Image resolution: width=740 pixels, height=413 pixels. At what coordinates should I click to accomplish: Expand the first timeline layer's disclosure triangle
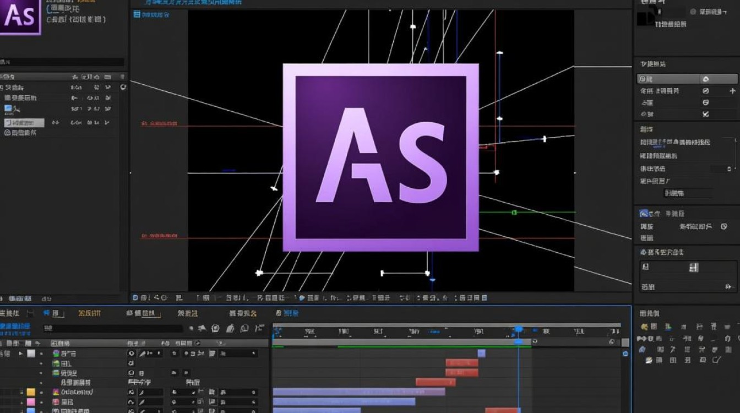[21, 354]
